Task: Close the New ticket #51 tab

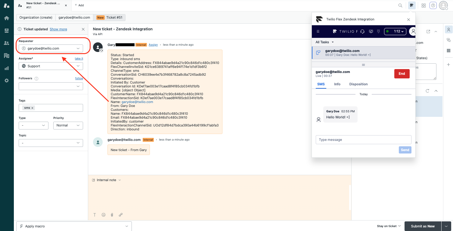Action: click(x=66, y=5)
